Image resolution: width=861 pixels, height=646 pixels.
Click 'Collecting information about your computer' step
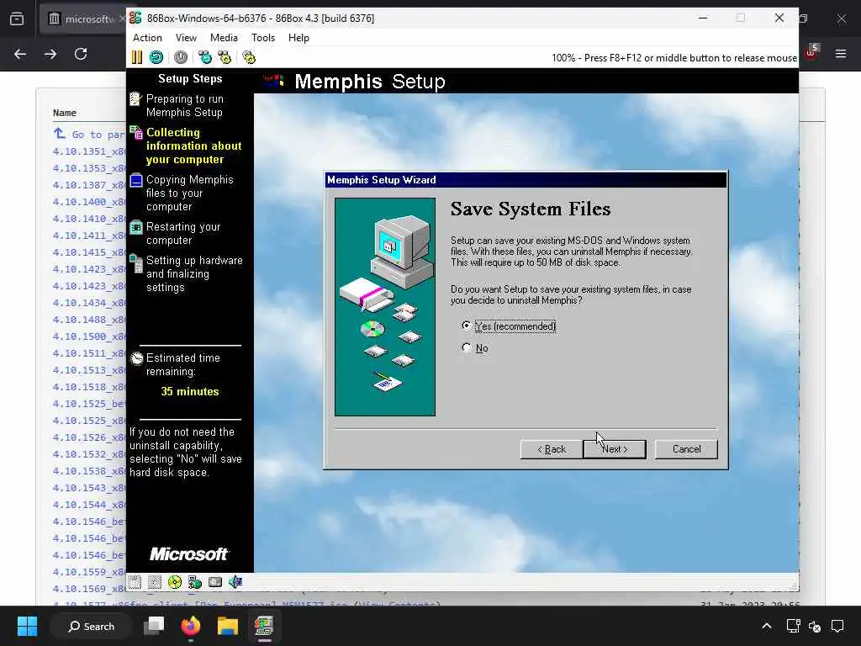point(193,146)
